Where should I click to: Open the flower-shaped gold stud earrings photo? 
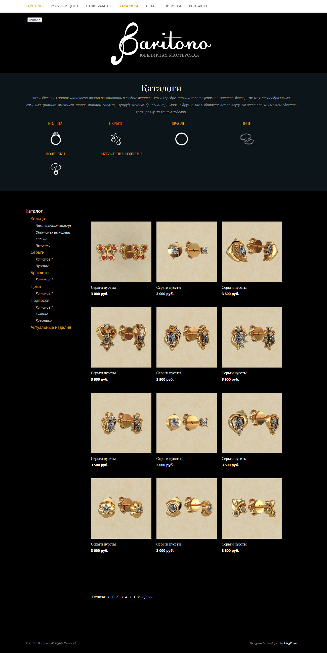[x=121, y=509]
